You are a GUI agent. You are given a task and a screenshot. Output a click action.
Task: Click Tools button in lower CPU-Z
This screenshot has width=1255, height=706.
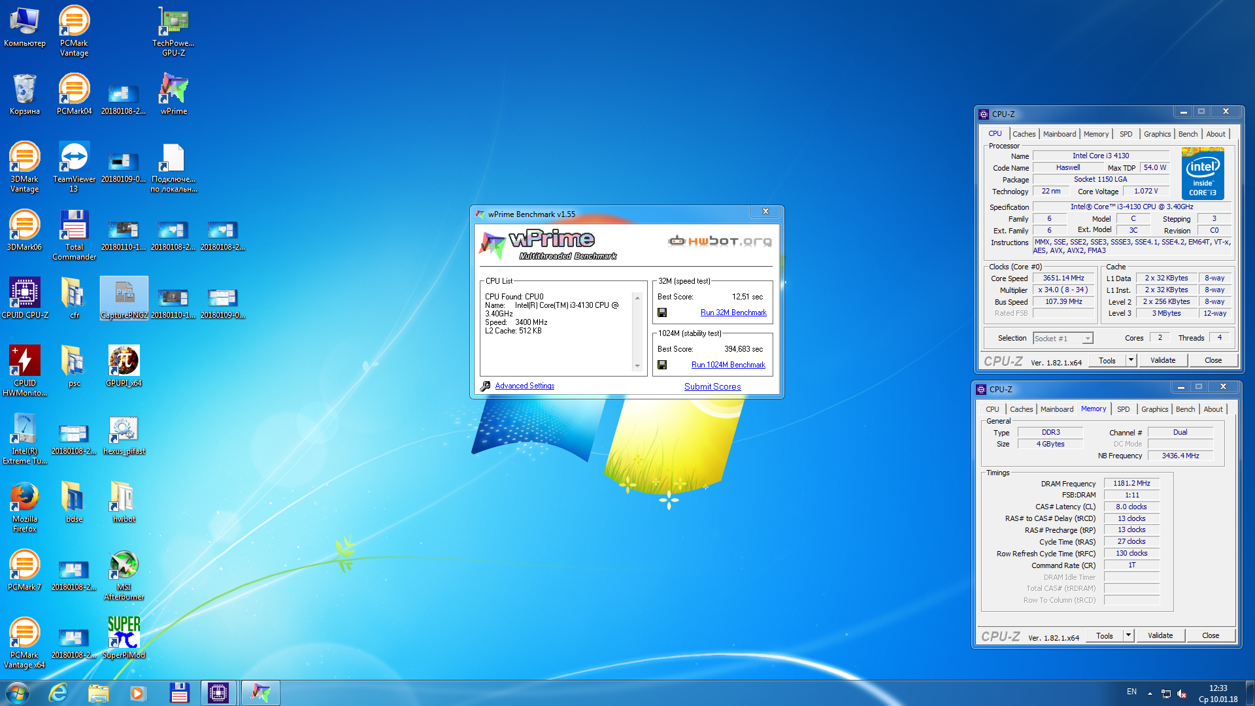tap(1105, 635)
